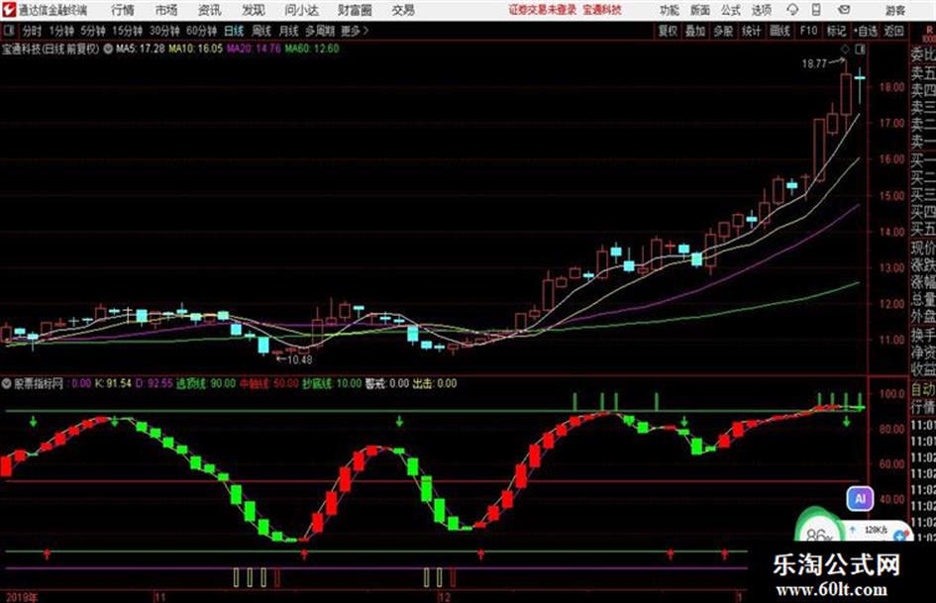Toggle the side panel icon near 18.77

(860, 49)
